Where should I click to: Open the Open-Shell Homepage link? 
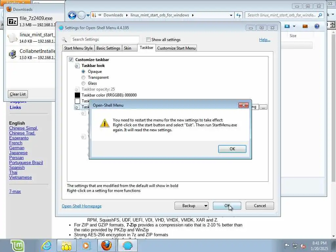click(82, 206)
